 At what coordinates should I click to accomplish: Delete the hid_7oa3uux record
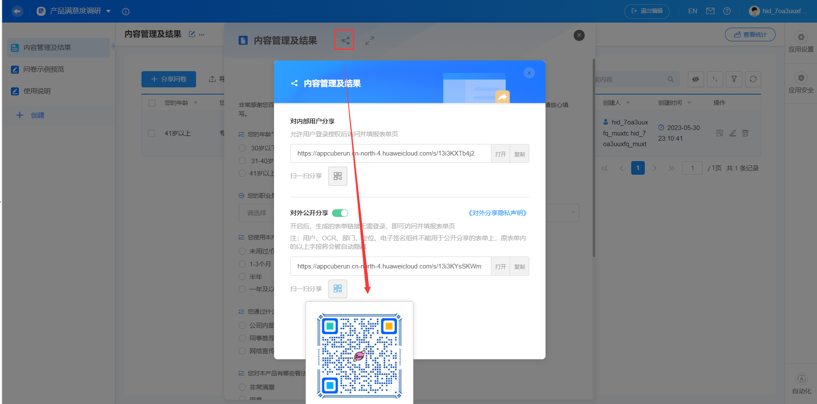(x=745, y=133)
